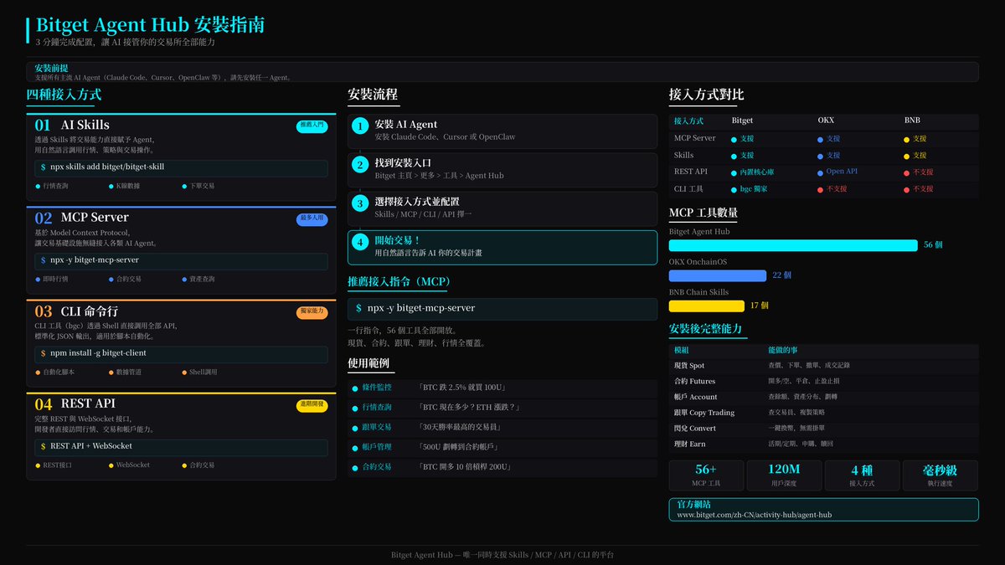Click the '安裝前提' notice heading
1005x565 pixels.
[52, 68]
